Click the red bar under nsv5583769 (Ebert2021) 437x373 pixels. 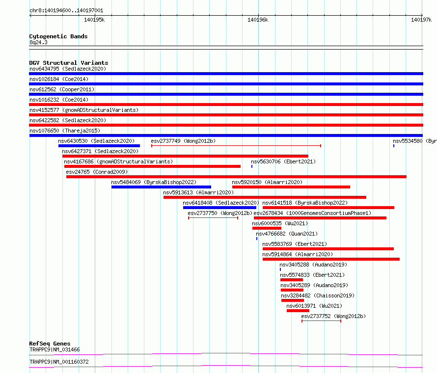pyautogui.click(x=328, y=249)
